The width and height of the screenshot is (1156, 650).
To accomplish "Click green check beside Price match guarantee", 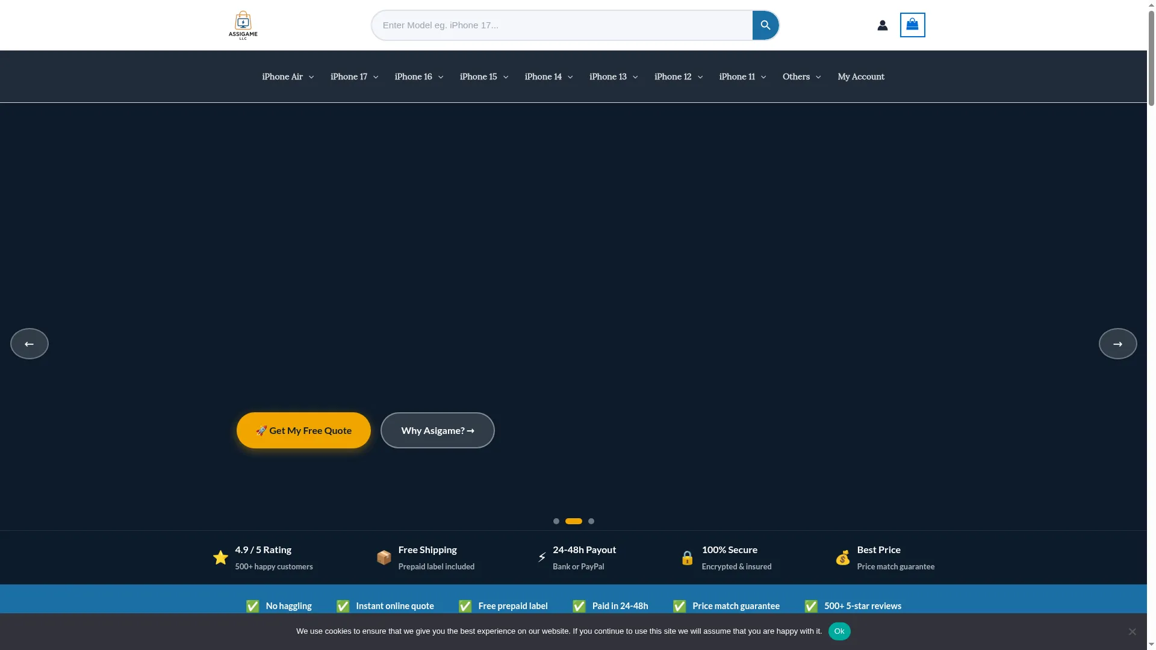I will (679, 606).
